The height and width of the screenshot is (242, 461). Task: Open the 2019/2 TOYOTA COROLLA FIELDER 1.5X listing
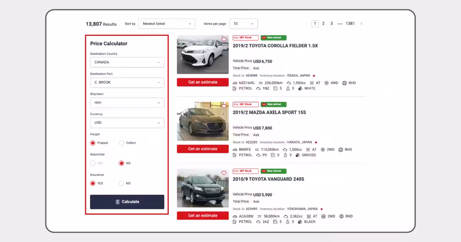275,46
